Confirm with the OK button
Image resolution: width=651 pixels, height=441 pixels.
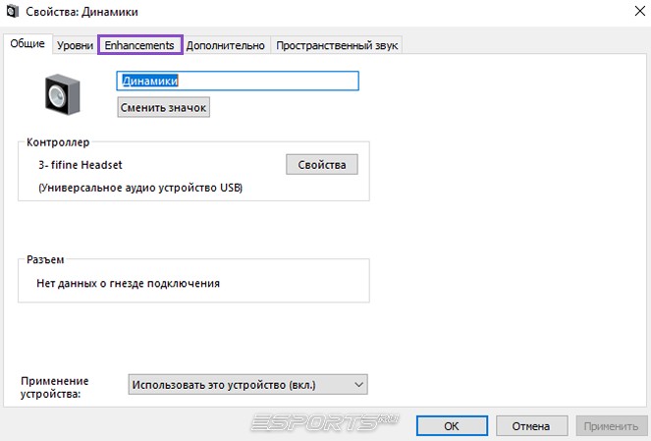[x=451, y=426]
